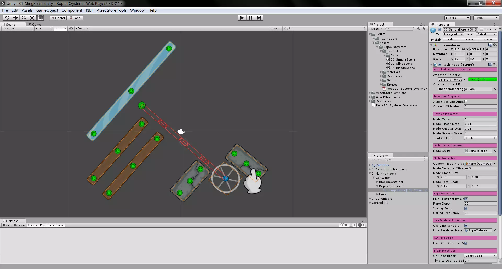Open the GameObject menu
This screenshot has width=502, height=269.
click(x=47, y=10)
